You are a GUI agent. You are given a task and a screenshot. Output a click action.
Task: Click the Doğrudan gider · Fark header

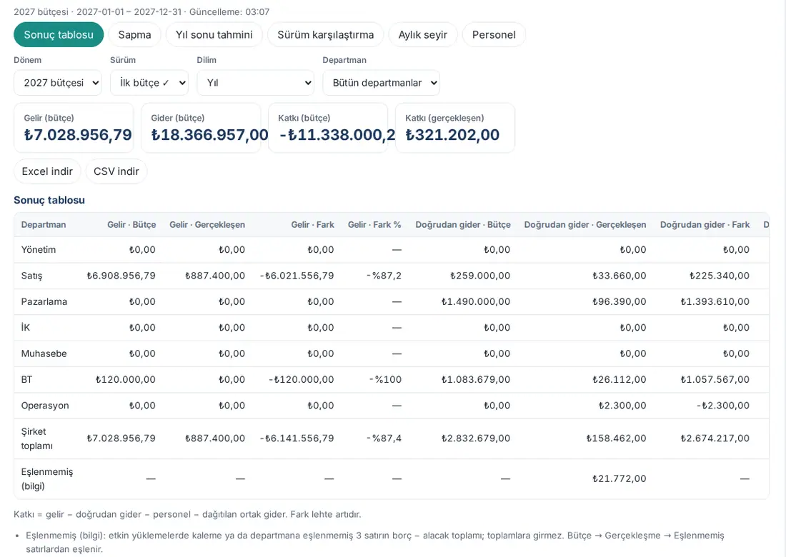(705, 224)
